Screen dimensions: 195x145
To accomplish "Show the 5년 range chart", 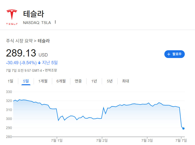I will tap(109, 81).
